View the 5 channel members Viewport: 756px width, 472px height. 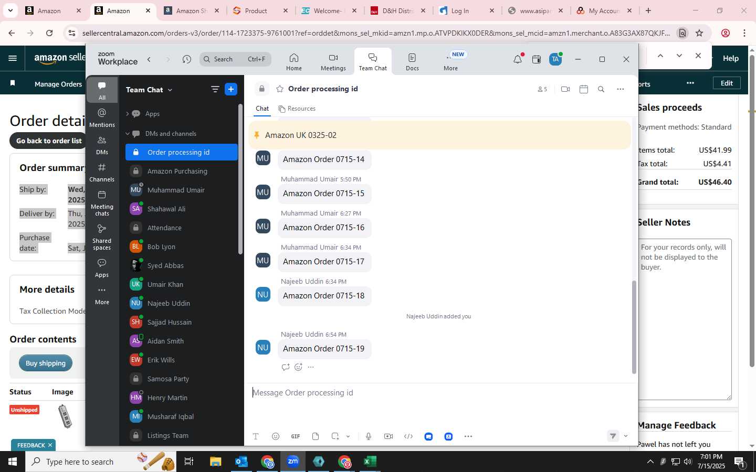542,89
